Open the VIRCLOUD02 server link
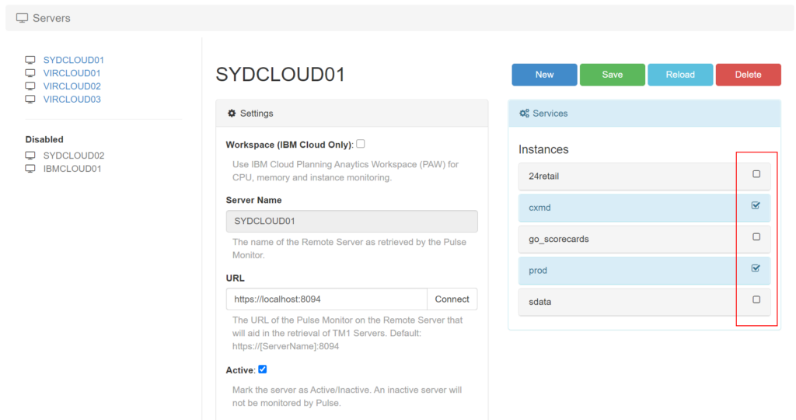Image resolution: width=796 pixels, height=420 pixels. coord(72,86)
